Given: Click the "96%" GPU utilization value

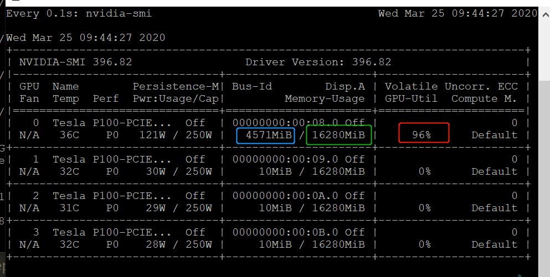Looking at the screenshot, I should click(422, 135).
